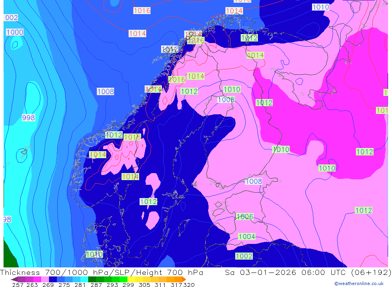Click the cyan swatch in the legend bar
This screenshot has height=287, width=392.
point(84,279)
